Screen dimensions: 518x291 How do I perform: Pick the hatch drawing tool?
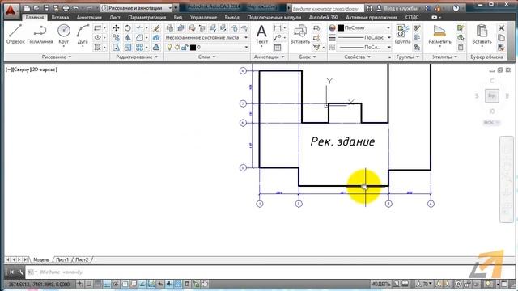(97, 48)
